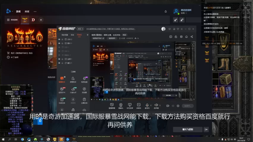Open patch notes link under Diablo logo
The width and height of the screenshot is (253, 142).
pos(13,57)
